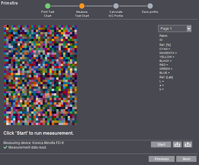Click the orange Measure Test Chart step circle
199x165 pixels.
pyautogui.click(x=82, y=6)
